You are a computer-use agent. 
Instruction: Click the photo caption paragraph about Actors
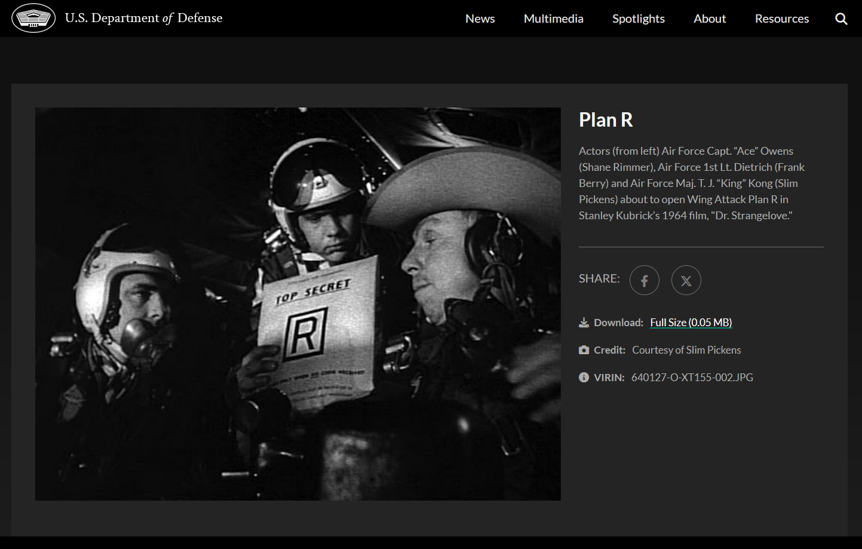692,183
